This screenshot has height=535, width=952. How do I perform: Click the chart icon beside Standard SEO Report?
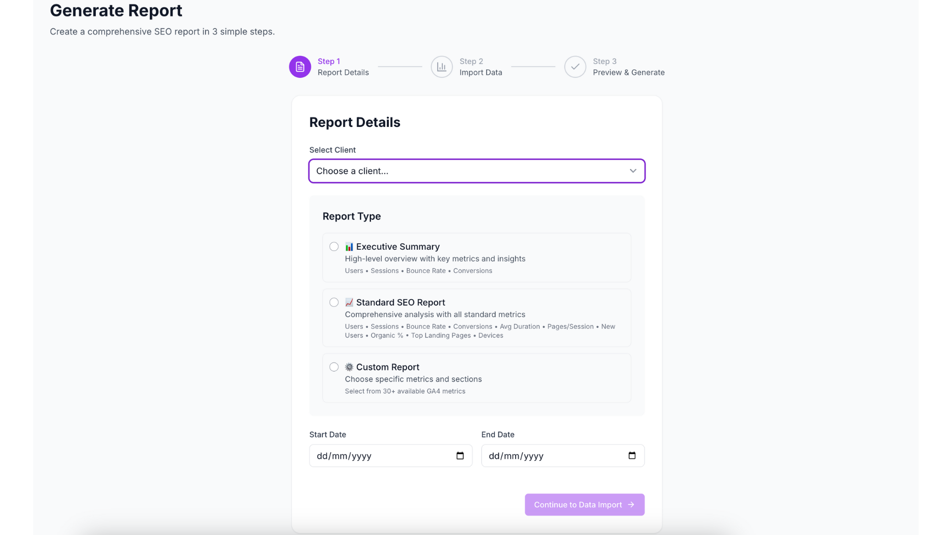349,302
